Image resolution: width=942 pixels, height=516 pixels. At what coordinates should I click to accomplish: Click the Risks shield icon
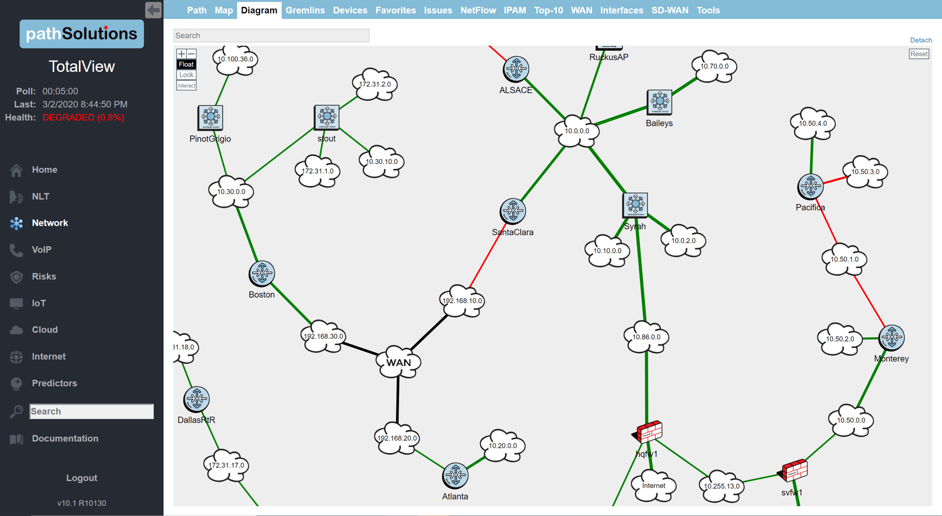(x=16, y=277)
